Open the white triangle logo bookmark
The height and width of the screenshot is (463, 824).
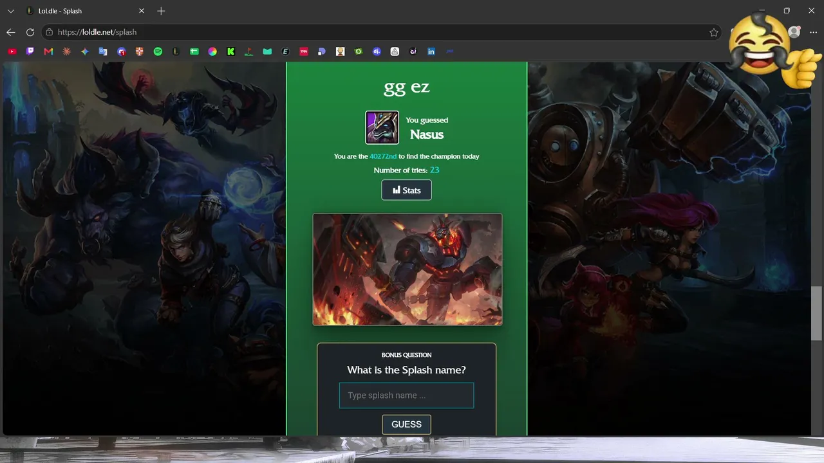pos(395,51)
